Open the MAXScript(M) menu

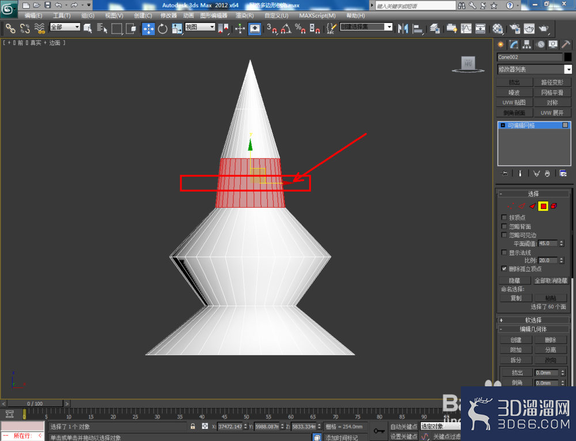pyautogui.click(x=317, y=16)
